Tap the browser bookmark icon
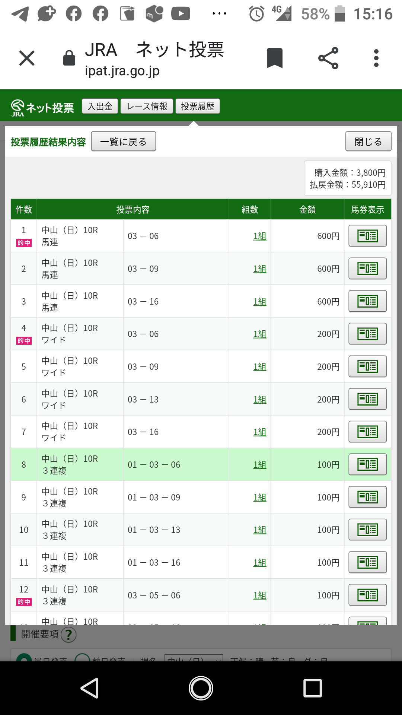The width and height of the screenshot is (402, 715). pyautogui.click(x=275, y=58)
